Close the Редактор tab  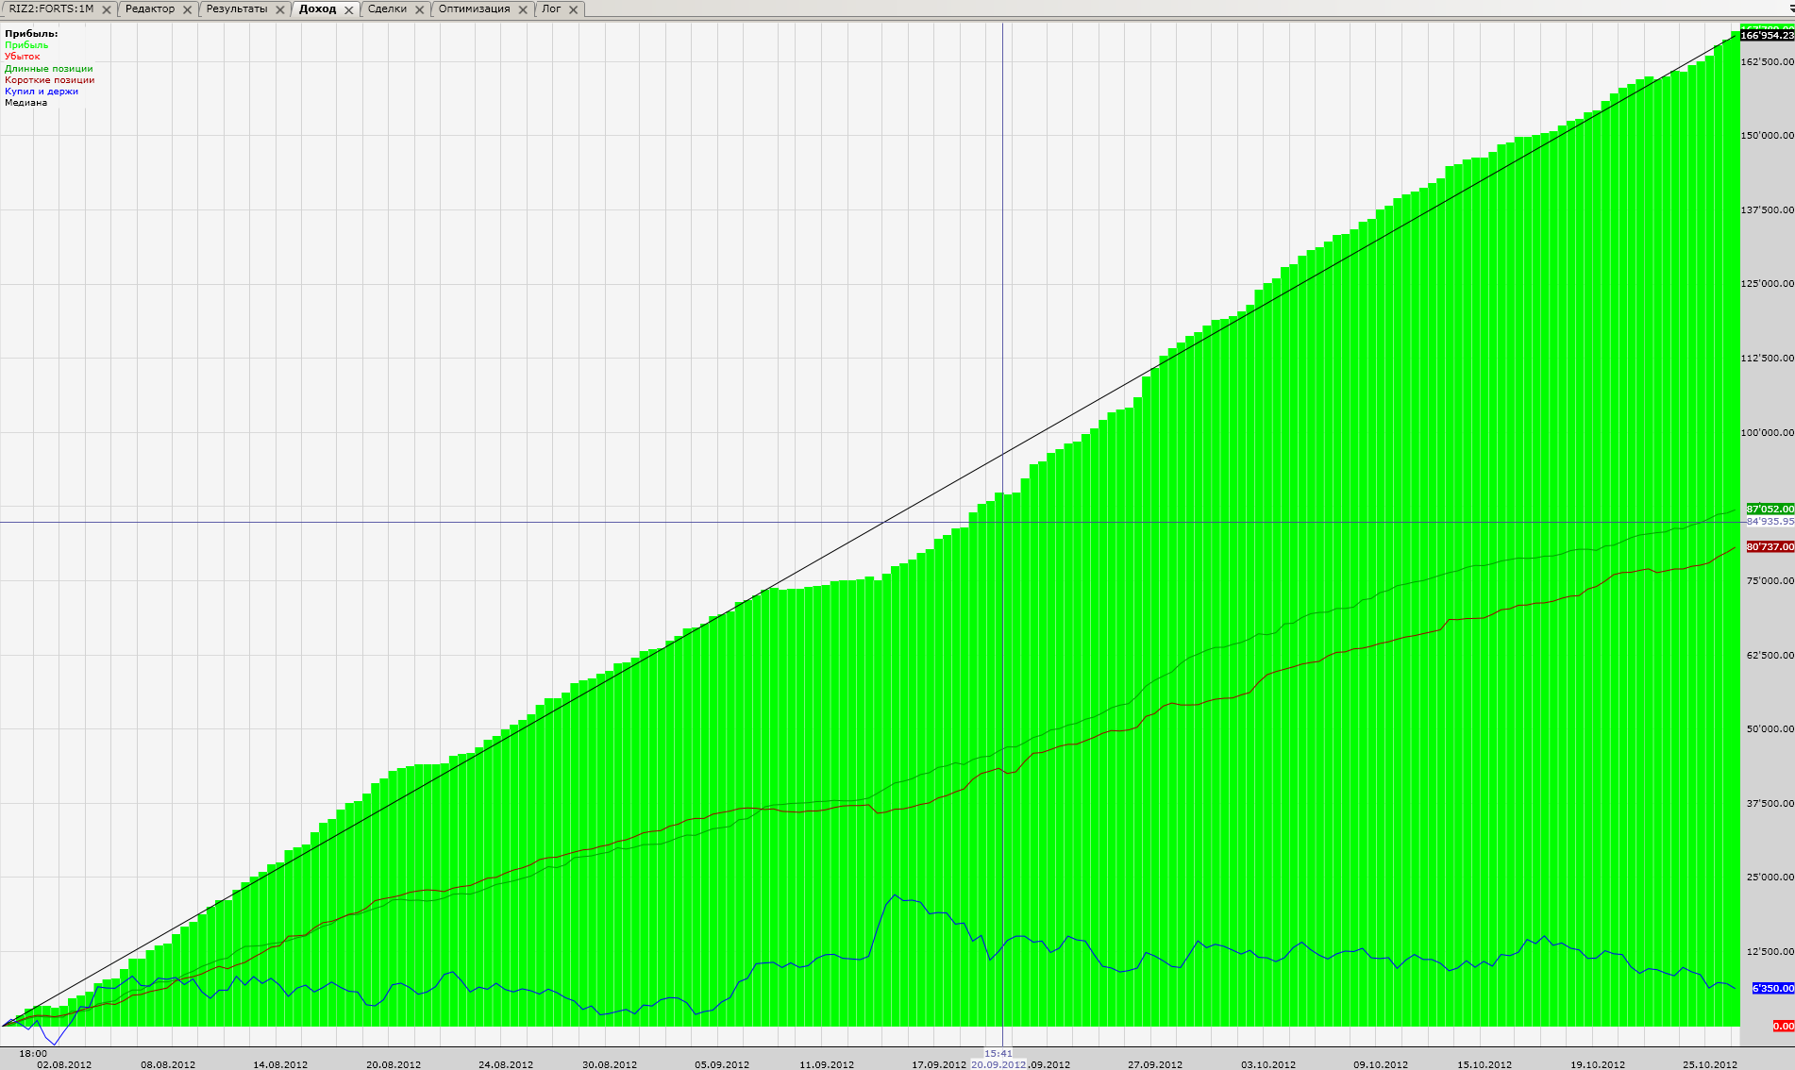pos(187,9)
